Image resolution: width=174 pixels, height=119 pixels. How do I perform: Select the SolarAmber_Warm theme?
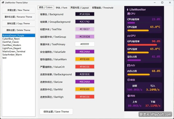coord(19,55)
